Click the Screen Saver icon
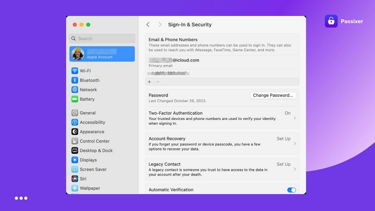Image resolution: width=375 pixels, height=211 pixels. [75, 169]
